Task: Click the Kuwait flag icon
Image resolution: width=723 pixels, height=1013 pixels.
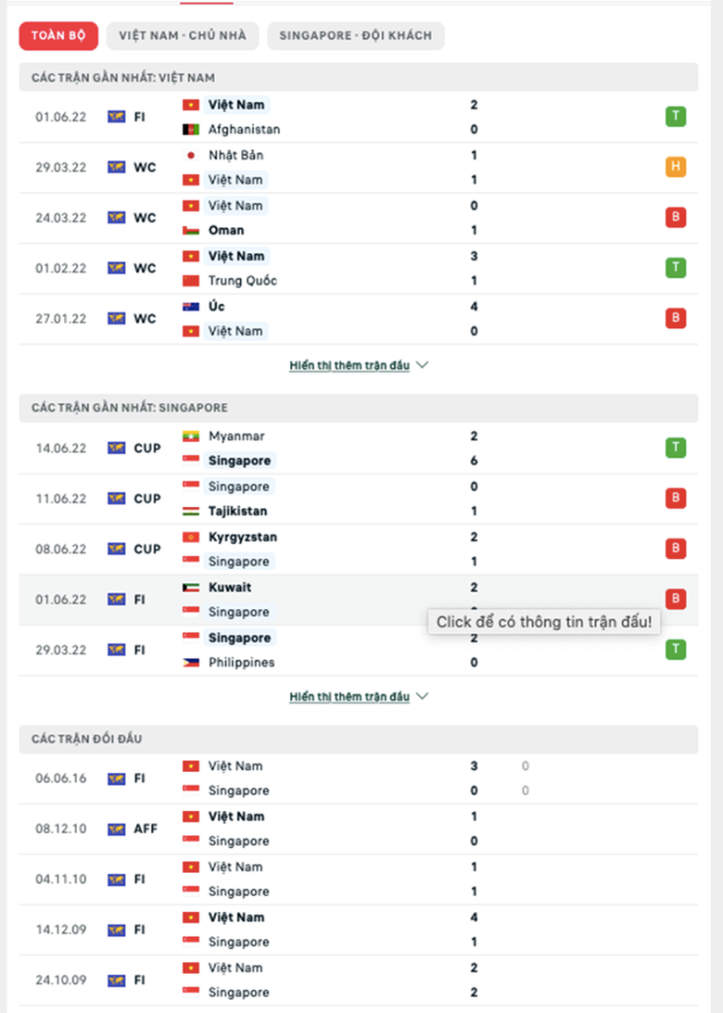Action: coord(191,588)
